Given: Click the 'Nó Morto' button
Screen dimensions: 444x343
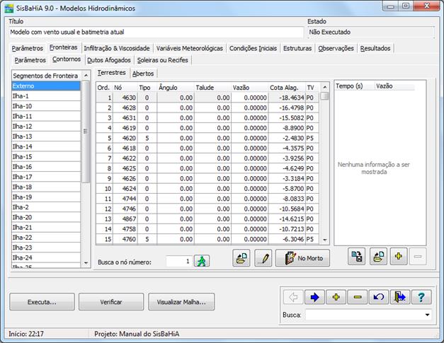Looking at the screenshot, I should pos(302,257).
